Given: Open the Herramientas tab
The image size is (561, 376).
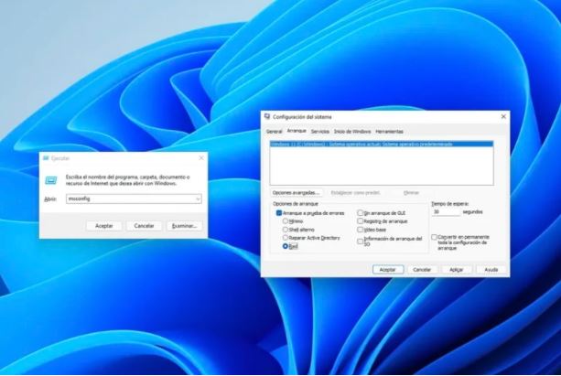Looking at the screenshot, I should pyautogui.click(x=389, y=132).
